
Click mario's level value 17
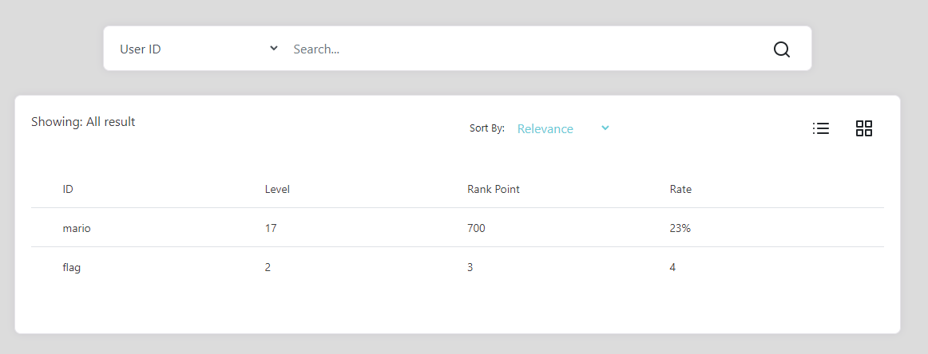pos(271,228)
